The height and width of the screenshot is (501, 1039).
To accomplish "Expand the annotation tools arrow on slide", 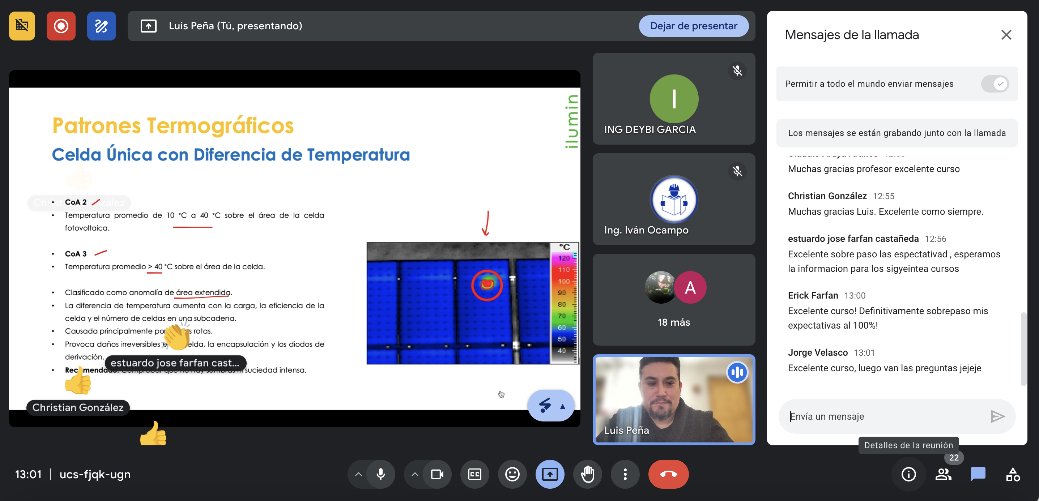I will pos(562,406).
